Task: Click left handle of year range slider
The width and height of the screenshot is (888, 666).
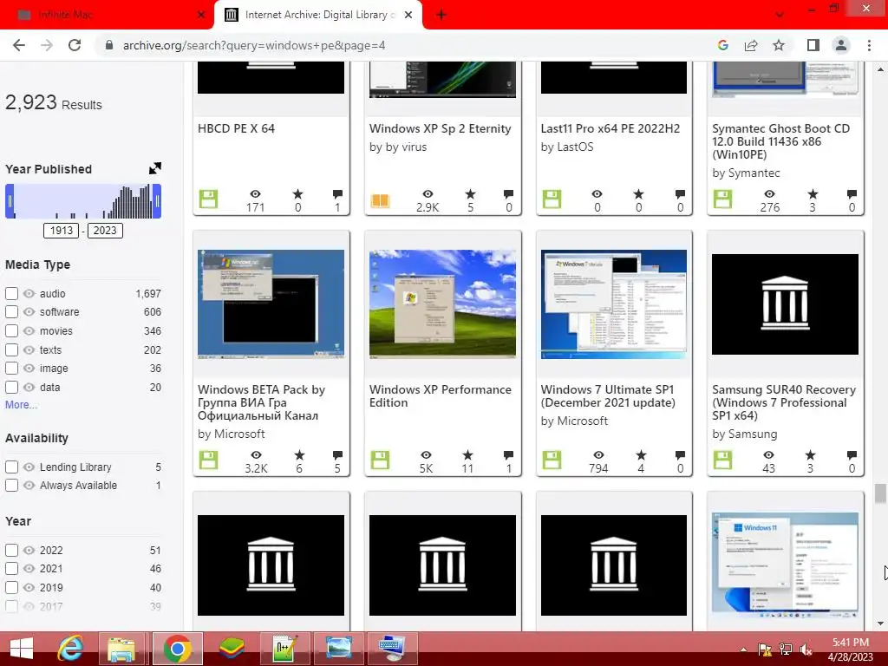Action: 10,201
